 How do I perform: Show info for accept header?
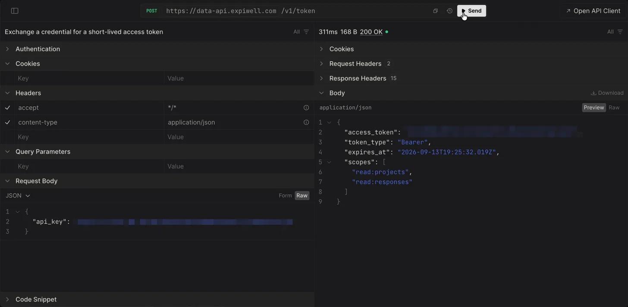click(306, 108)
